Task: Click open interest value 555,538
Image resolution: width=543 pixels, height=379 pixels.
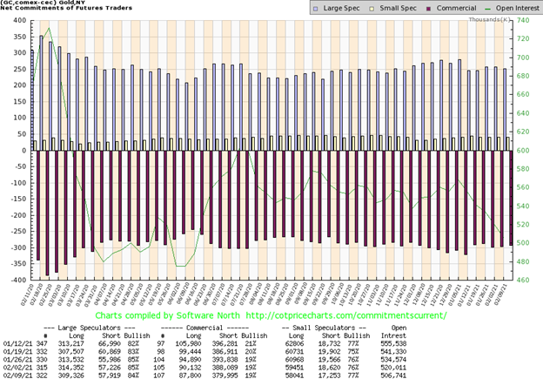Action: tap(393, 343)
